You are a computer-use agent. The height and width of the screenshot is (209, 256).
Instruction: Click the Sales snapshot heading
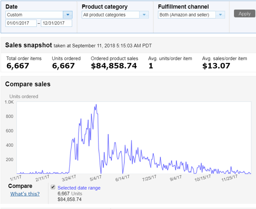tap(29, 45)
